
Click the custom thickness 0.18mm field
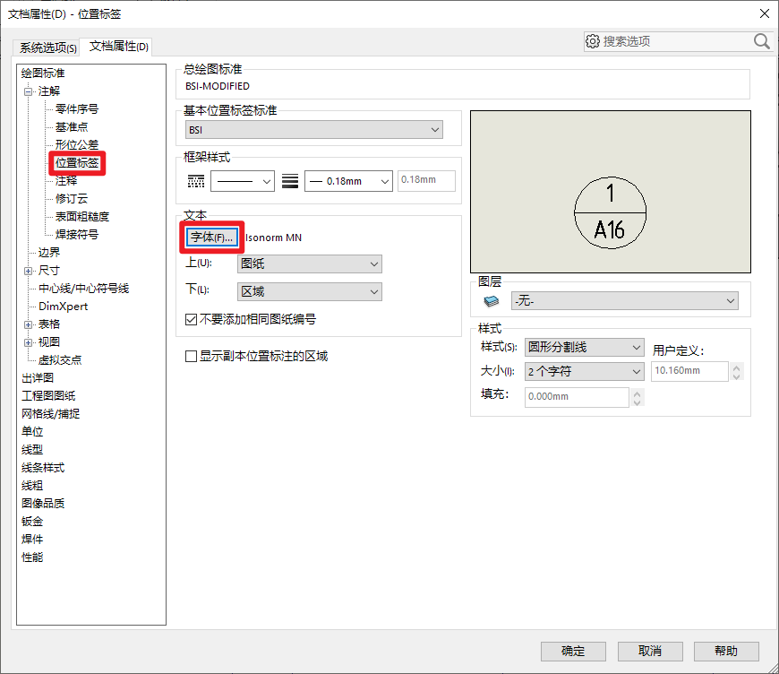point(426,180)
